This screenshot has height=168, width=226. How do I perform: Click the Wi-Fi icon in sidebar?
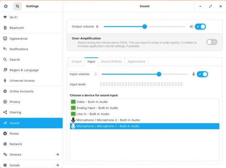tap(5, 17)
